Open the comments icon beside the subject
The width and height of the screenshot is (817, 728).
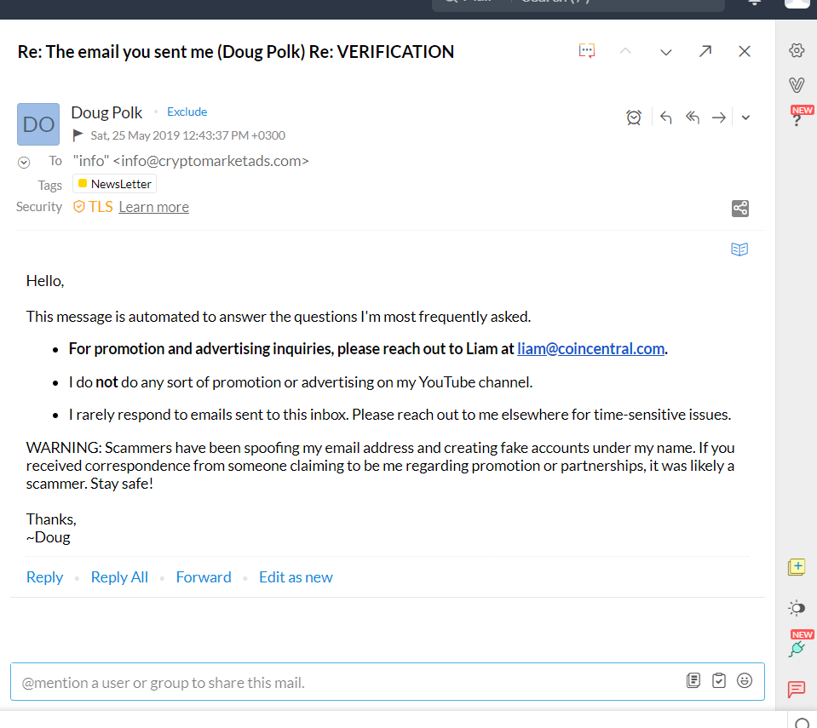[x=587, y=51]
